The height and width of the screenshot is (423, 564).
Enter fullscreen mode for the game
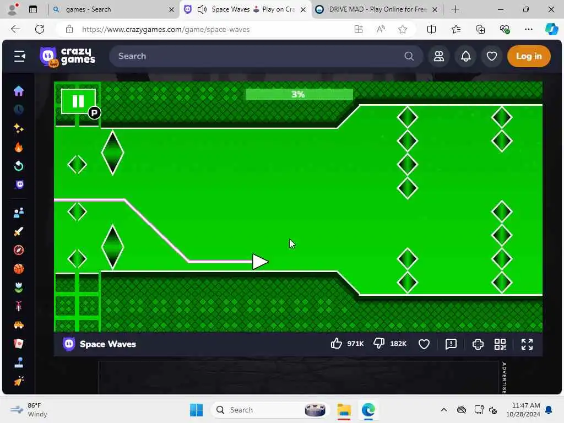click(x=527, y=344)
